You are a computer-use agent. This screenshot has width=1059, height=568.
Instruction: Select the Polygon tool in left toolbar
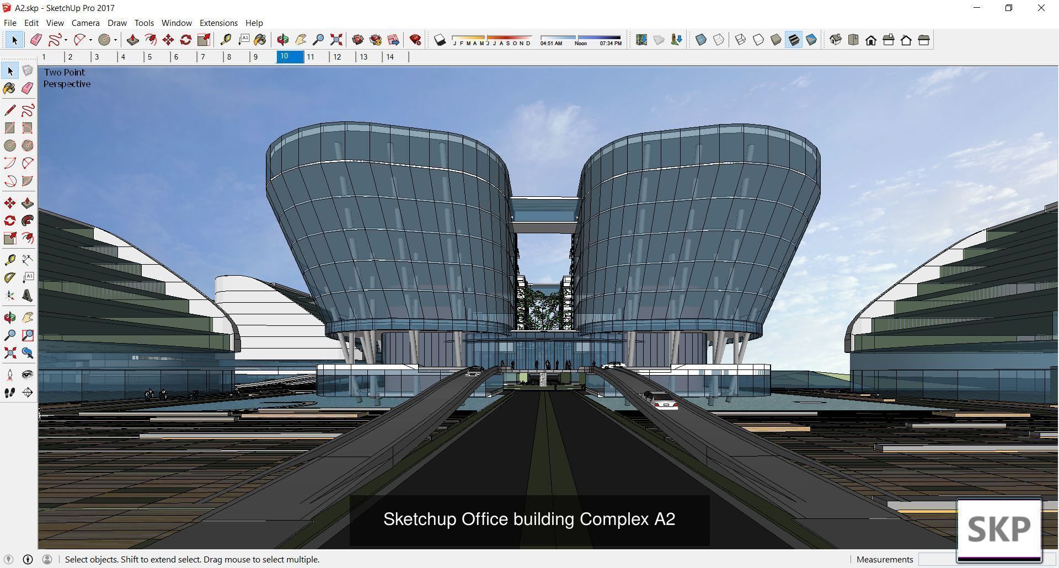coord(28,146)
